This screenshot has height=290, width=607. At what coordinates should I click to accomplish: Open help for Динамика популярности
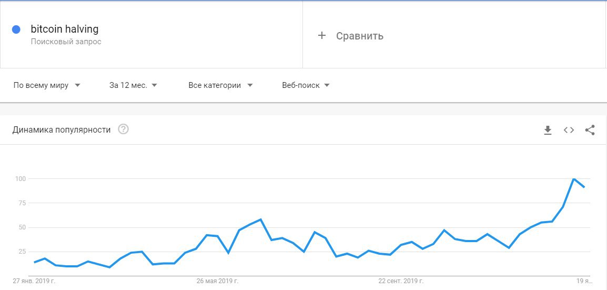click(123, 129)
